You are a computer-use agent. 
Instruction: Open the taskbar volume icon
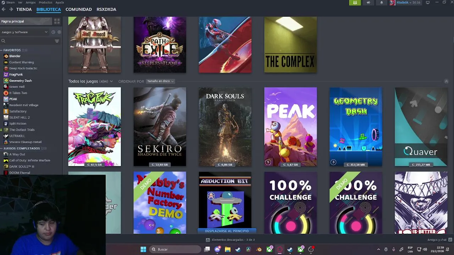(425, 249)
